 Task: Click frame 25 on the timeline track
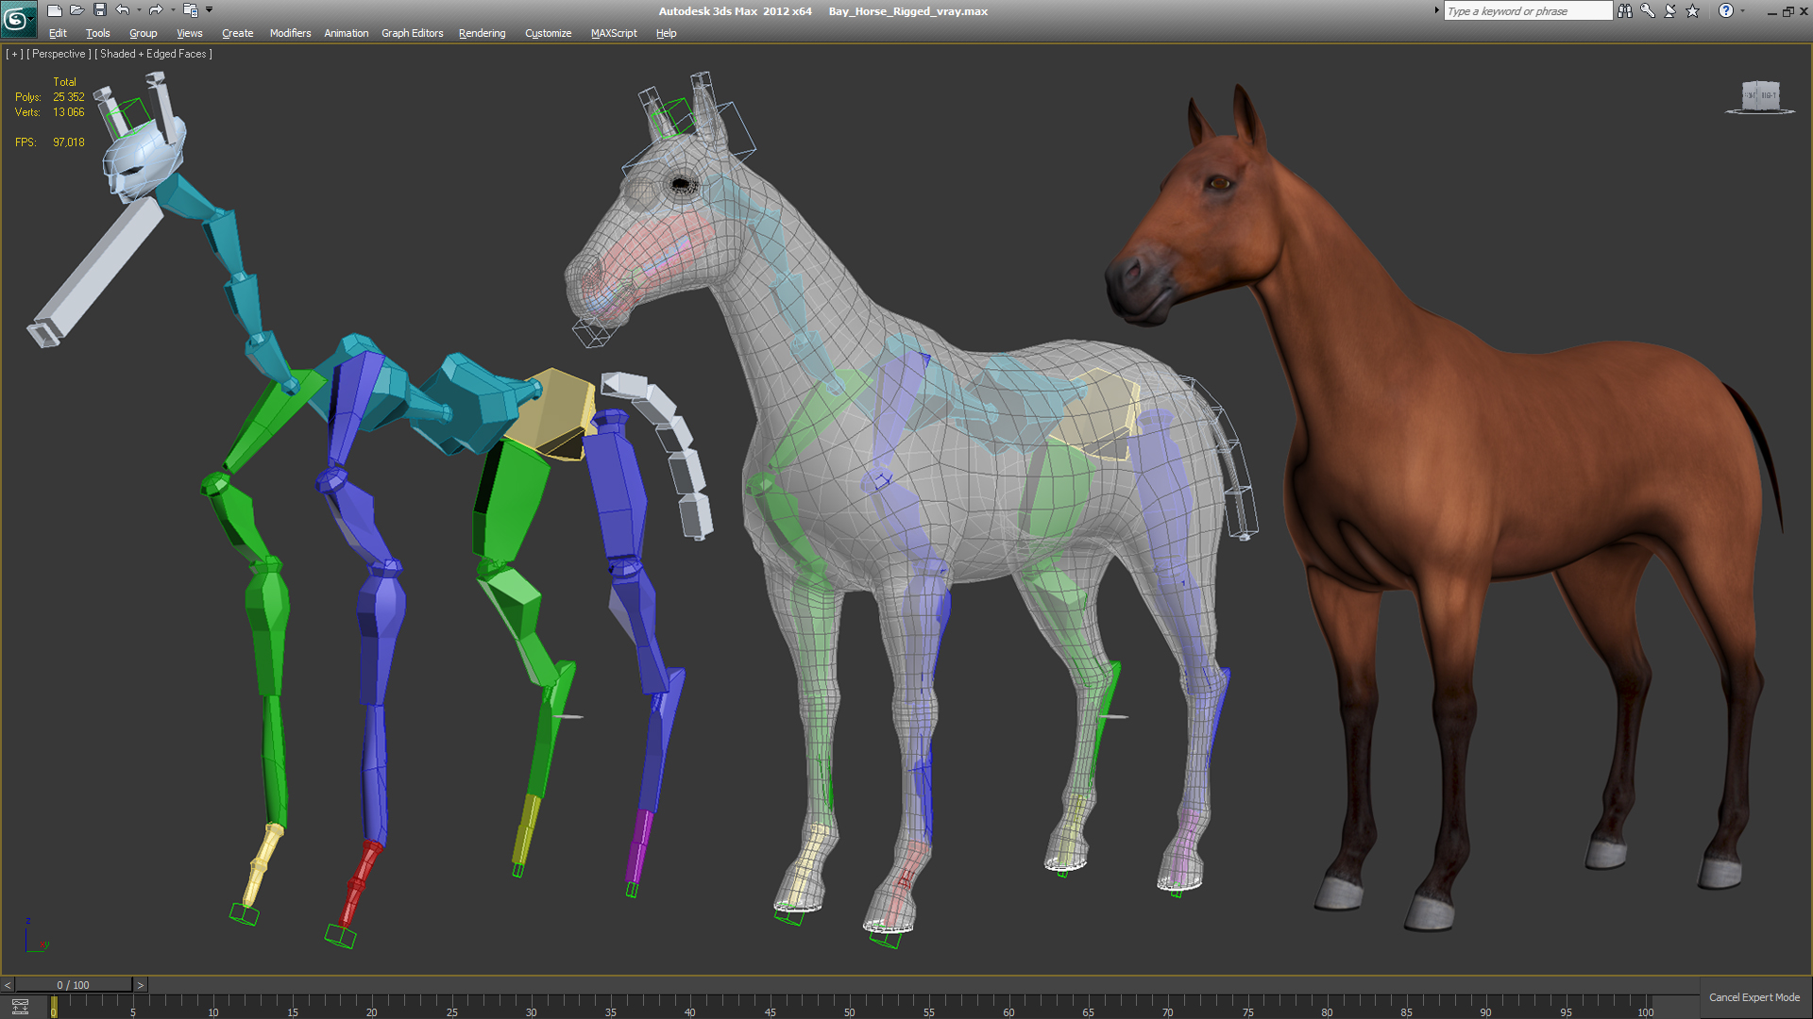point(451,1007)
